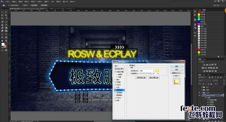Switch to the 通道 Channels tab
226x122 pixels.
coord(204,75)
